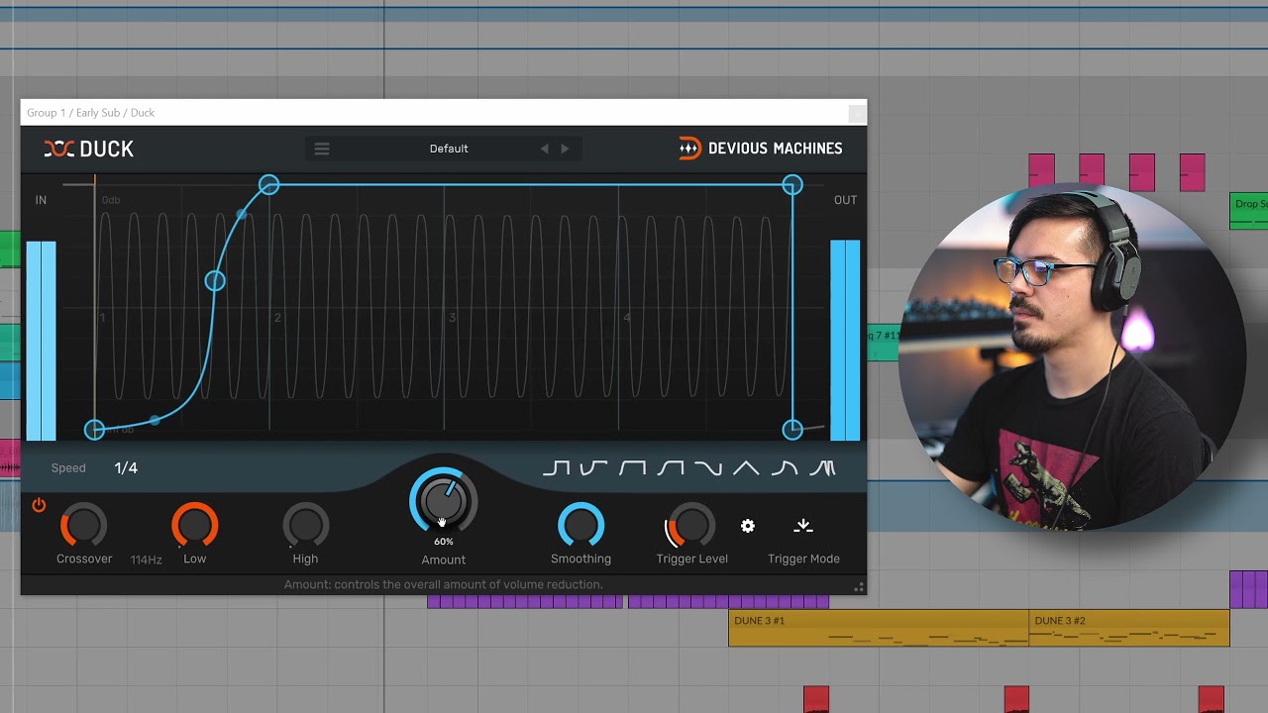1268x713 pixels.
Task: Select the DUNE 3 #2 clip in arrangement
Action: [1129, 629]
